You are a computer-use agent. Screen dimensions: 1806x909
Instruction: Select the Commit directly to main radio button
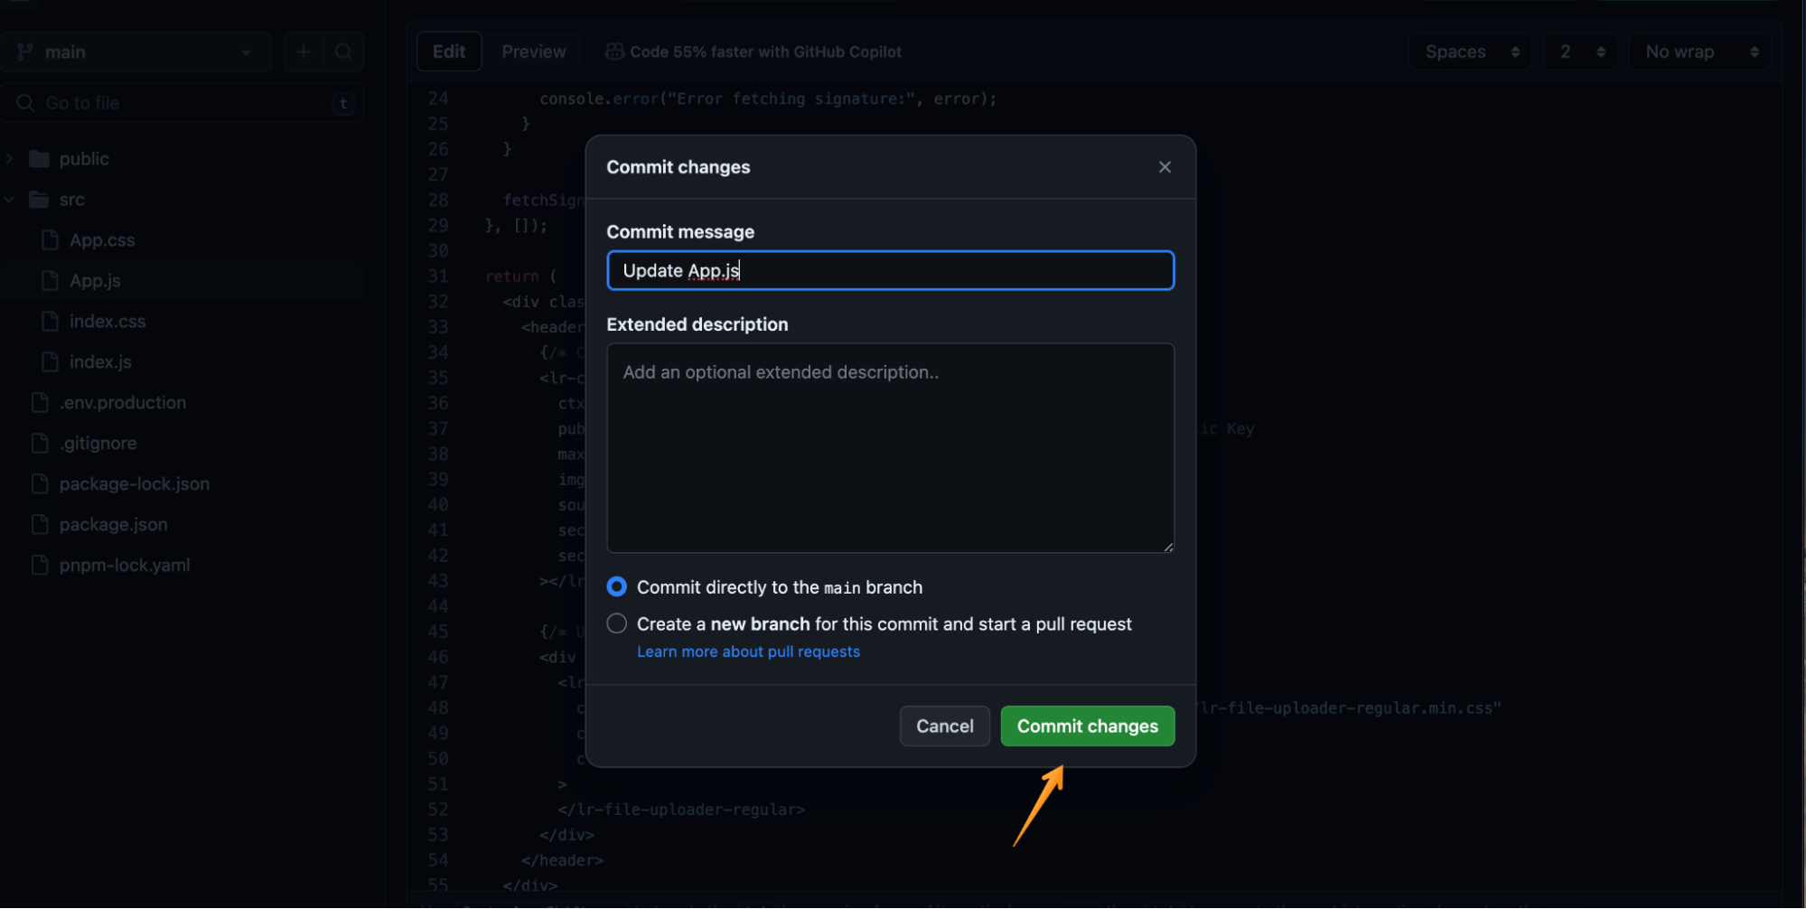point(616,586)
